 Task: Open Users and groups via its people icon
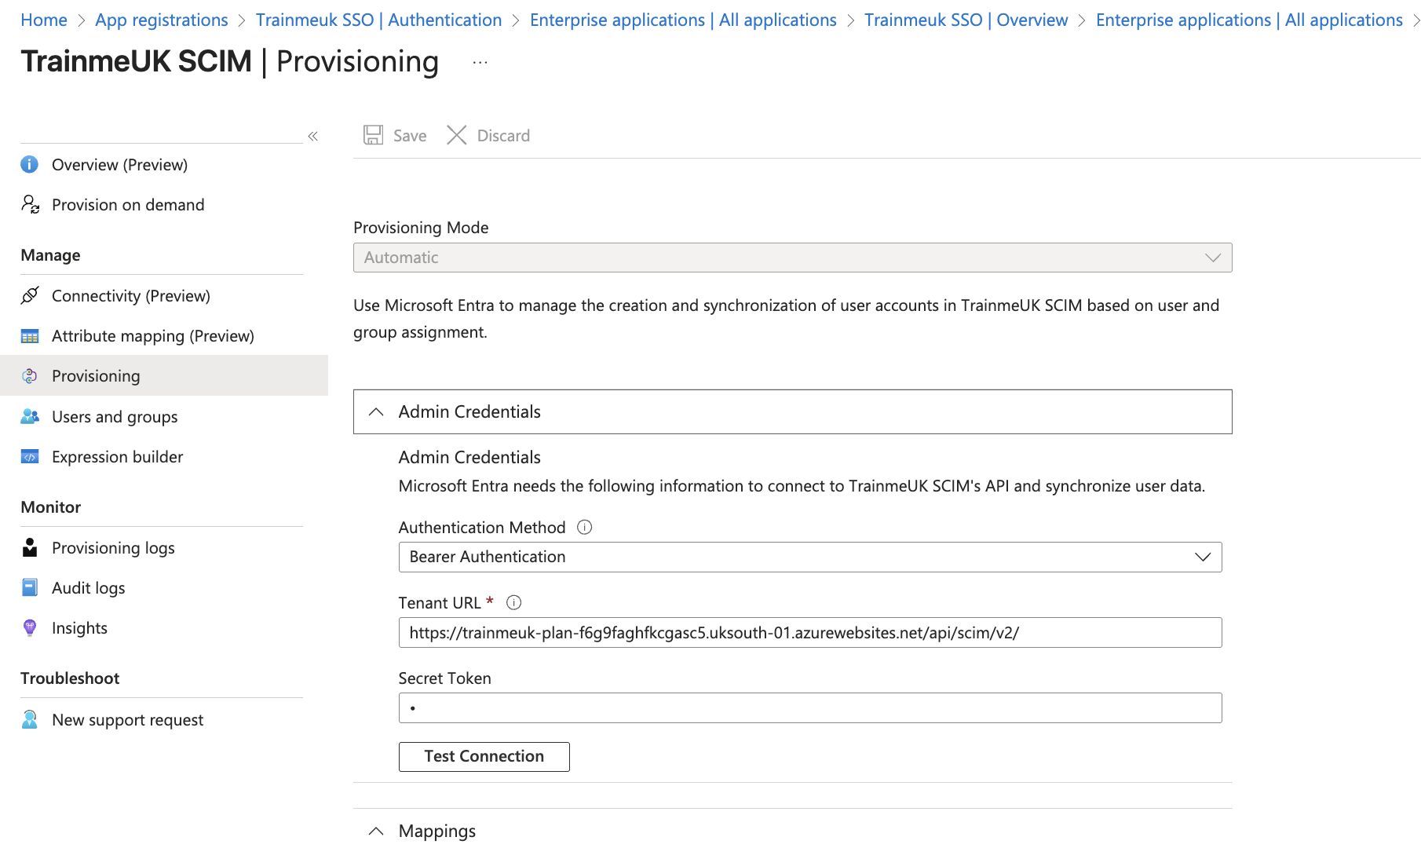(x=30, y=417)
